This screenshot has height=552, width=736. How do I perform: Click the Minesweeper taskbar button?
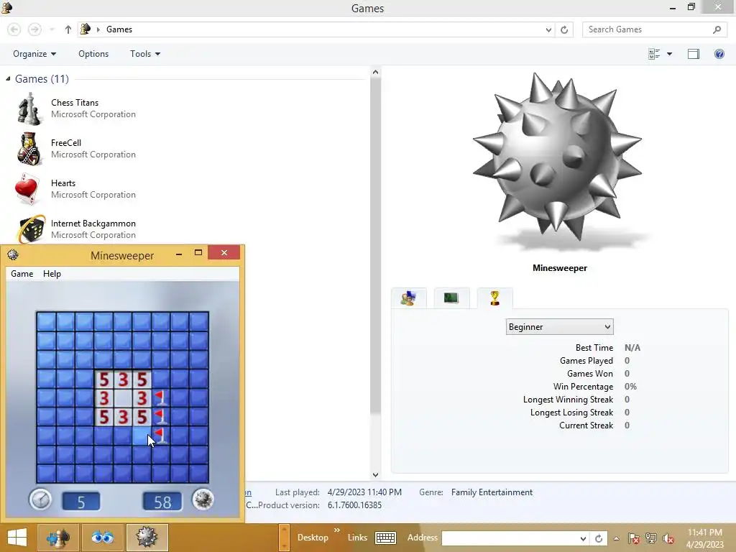click(147, 538)
